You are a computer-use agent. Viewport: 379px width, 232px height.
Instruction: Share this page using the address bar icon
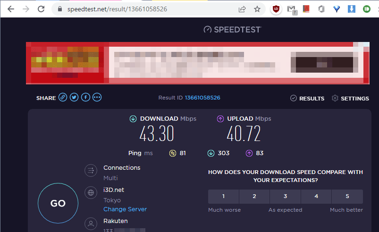click(242, 9)
